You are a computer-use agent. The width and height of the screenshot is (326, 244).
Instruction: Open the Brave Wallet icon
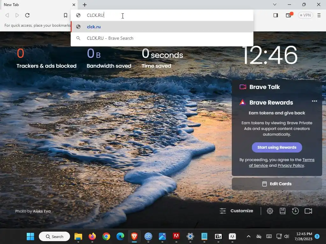point(289,15)
